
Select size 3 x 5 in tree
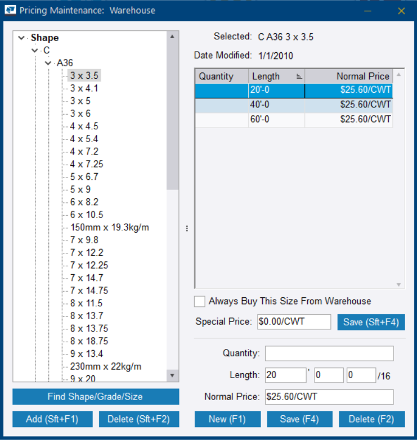(x=80, y=101)
